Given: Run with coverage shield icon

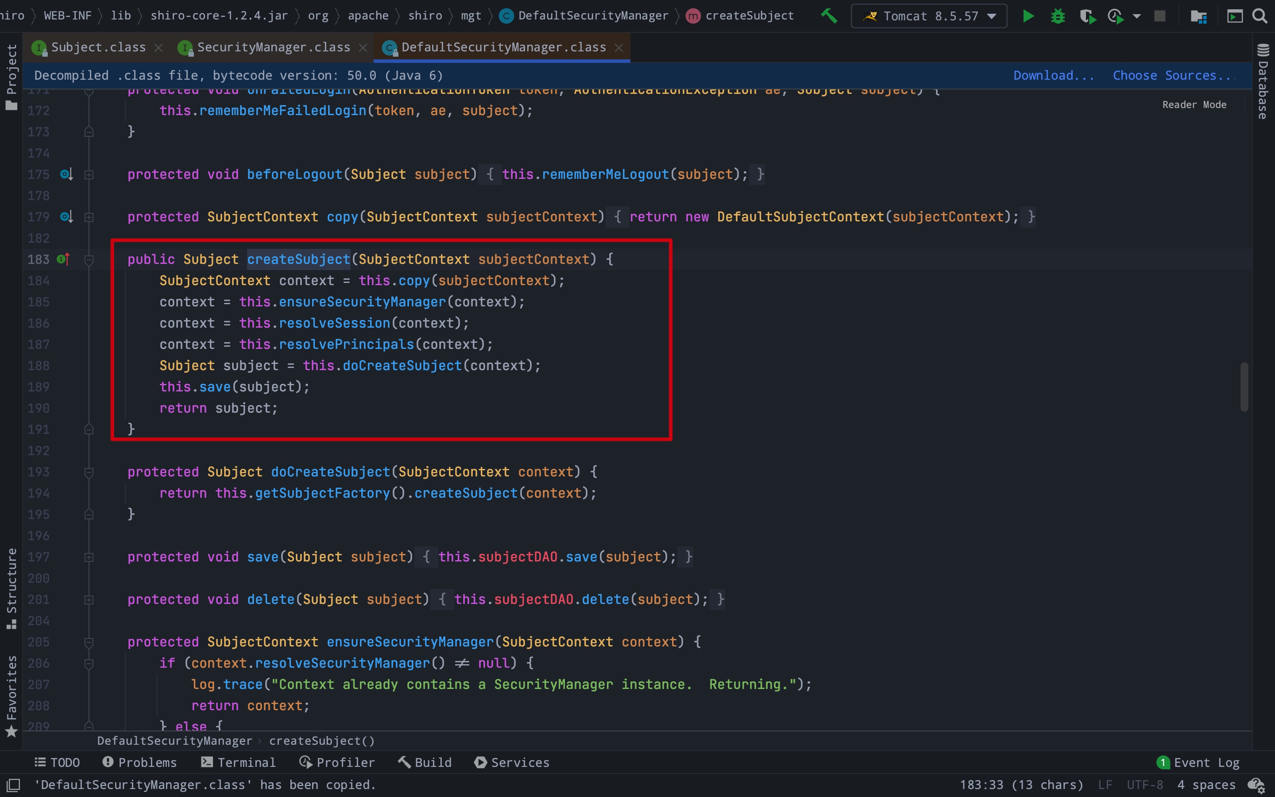Looking at the screenshot, I should coord(1087,16).
